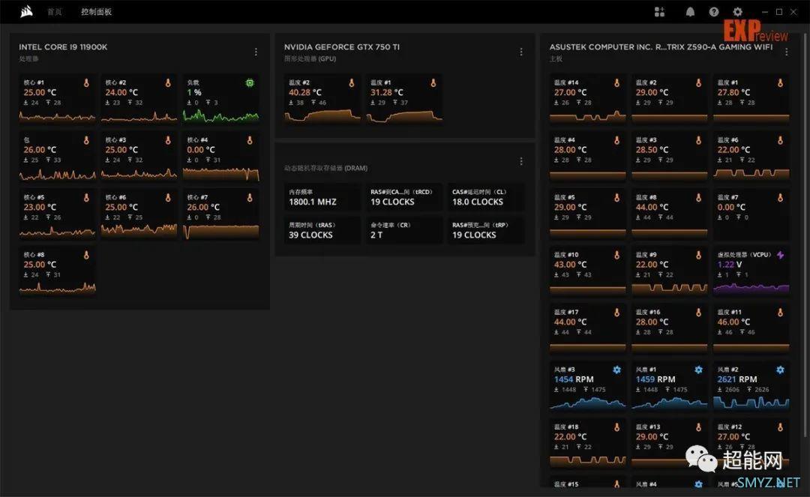Click the 2621 RPM reading of 风扇 #2

tap(737, 379)
